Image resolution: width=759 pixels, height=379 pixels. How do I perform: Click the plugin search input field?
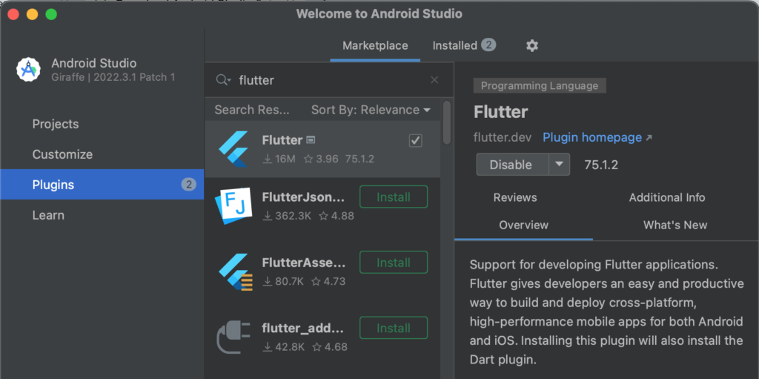[329, 80]
